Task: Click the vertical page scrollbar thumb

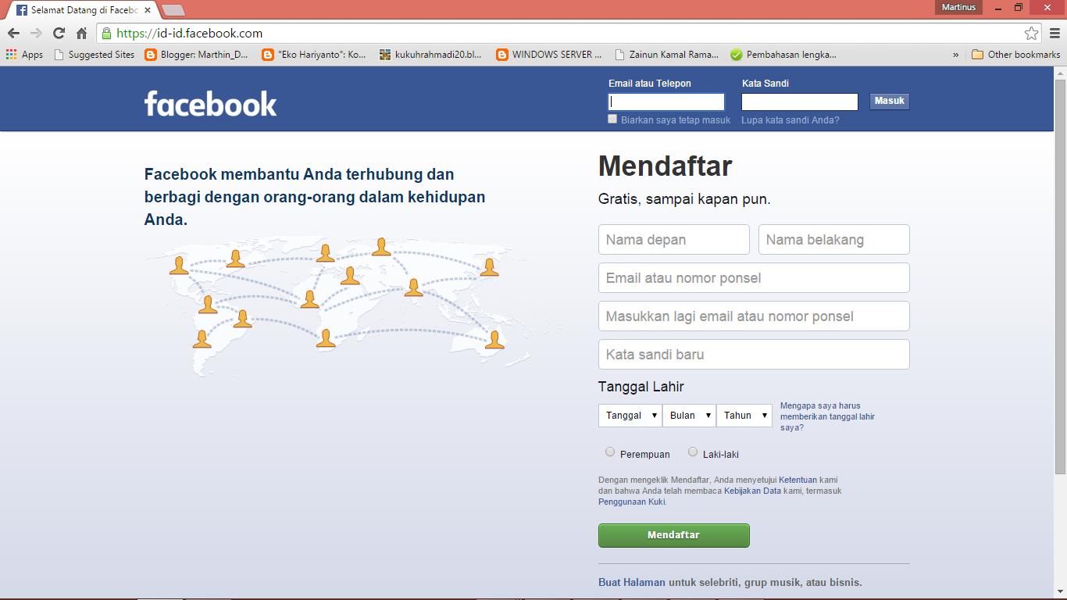Action: 1060,276
